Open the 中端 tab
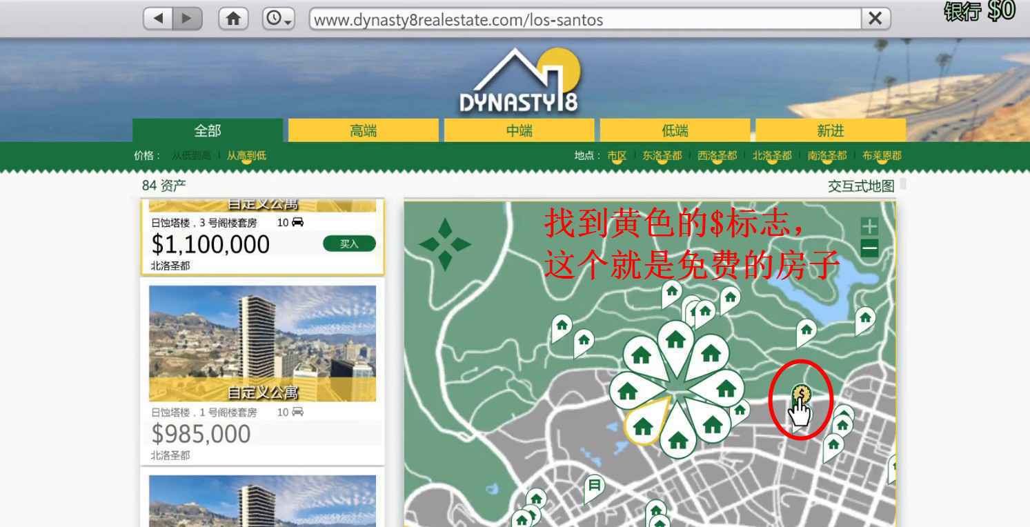This screenshot has width=1030, height=527. tap(519, 130)
